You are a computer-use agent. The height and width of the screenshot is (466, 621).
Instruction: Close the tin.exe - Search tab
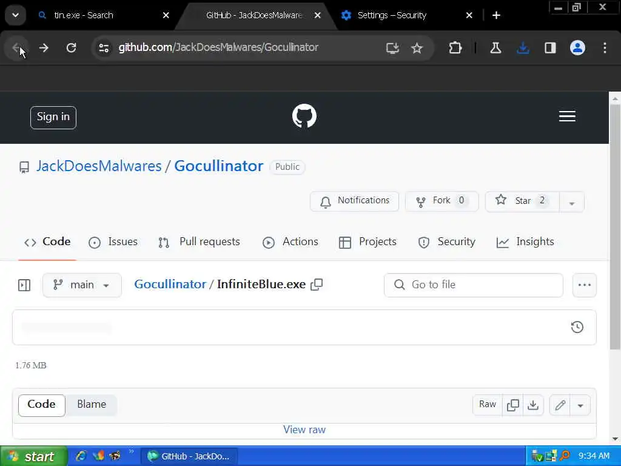tap(166, 15)
